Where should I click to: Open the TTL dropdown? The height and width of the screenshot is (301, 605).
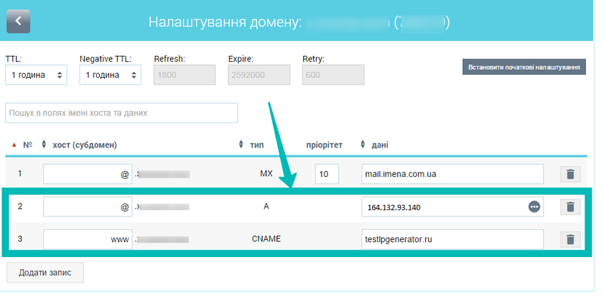[36, 75]
